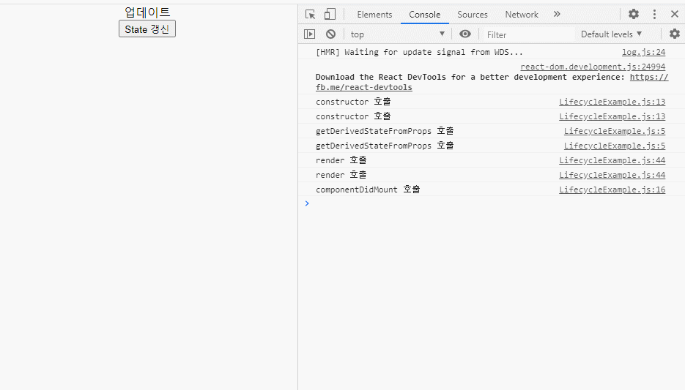Image resolution: width=685 pixels, height=390 pixels.
Task: Open the second constructor LifecycleExample.js:13 link
Action: tap(612, 116)
